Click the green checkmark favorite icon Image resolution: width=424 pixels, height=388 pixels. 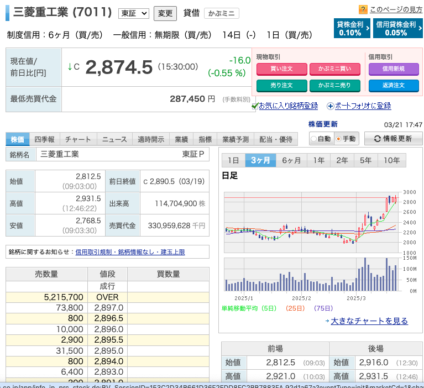(x=255, y=106)
